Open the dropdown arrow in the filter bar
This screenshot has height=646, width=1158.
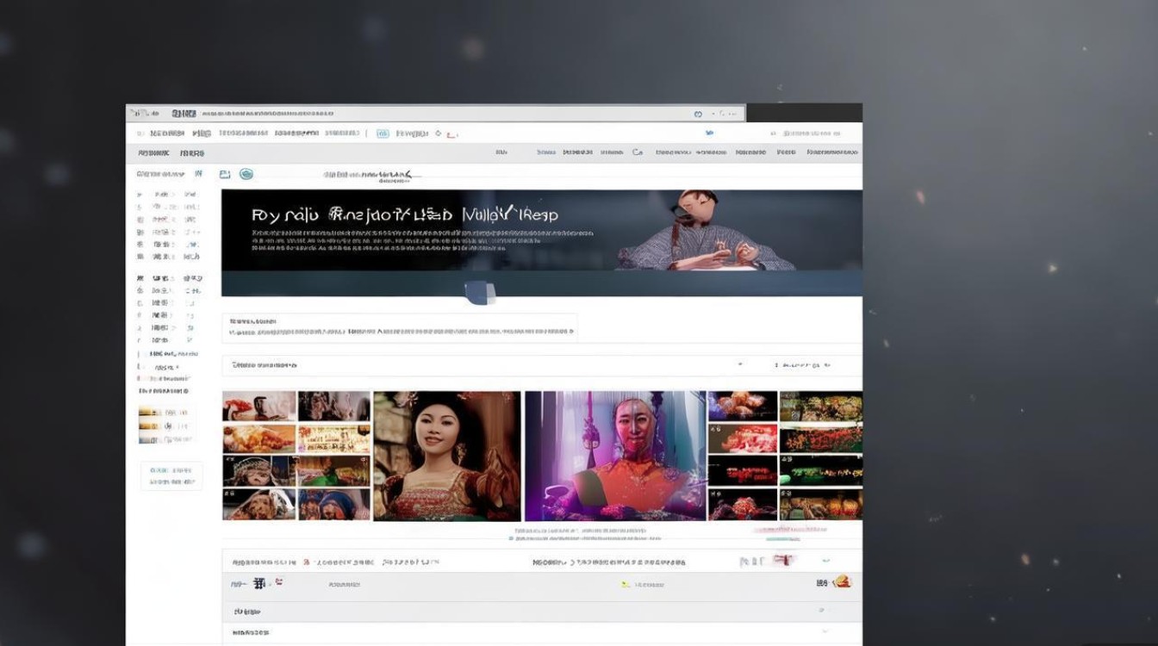point(739,365)
